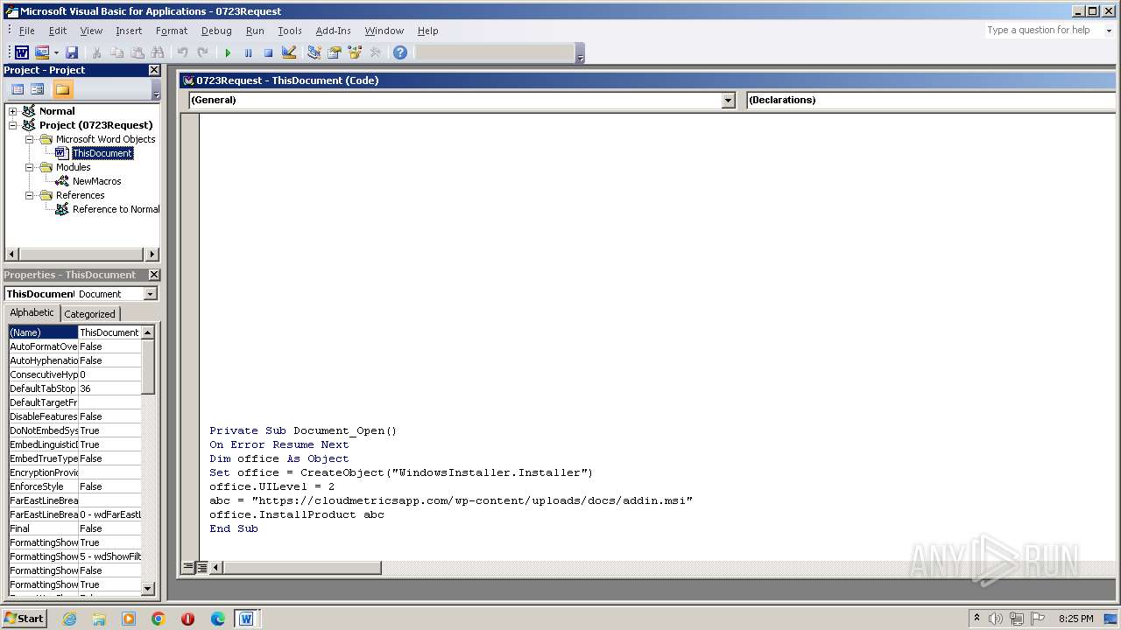This screenshot has width=1121, height=630.
Task: Click the Project panel horizontal scrollbar
Action: 82,255
